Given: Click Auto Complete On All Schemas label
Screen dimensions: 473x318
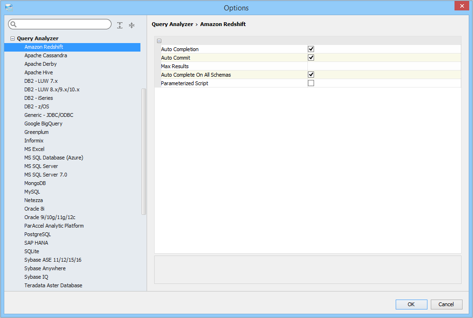Looking at the screenshot, I should click(196, 75).
